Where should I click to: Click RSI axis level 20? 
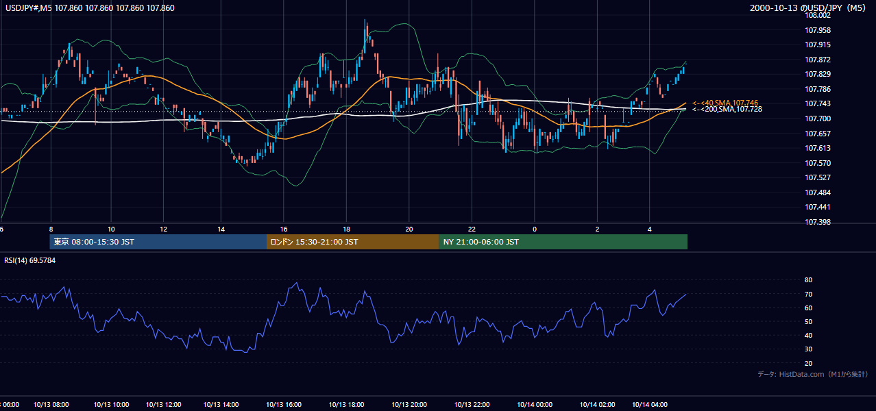[x=808, y=363]
